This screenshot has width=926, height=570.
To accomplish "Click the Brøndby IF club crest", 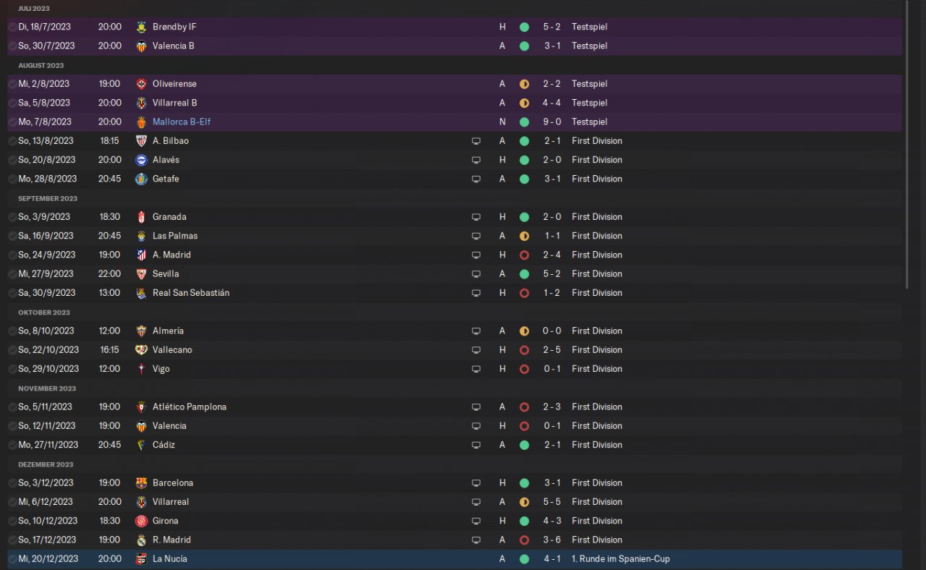I will 141,27.
